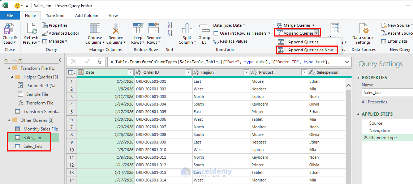413x184 pixels.
Task: Open the Region column filter dropdown
Action: coord(246,72)
